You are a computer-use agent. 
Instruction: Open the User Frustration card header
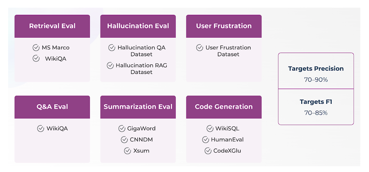[224, 26]
